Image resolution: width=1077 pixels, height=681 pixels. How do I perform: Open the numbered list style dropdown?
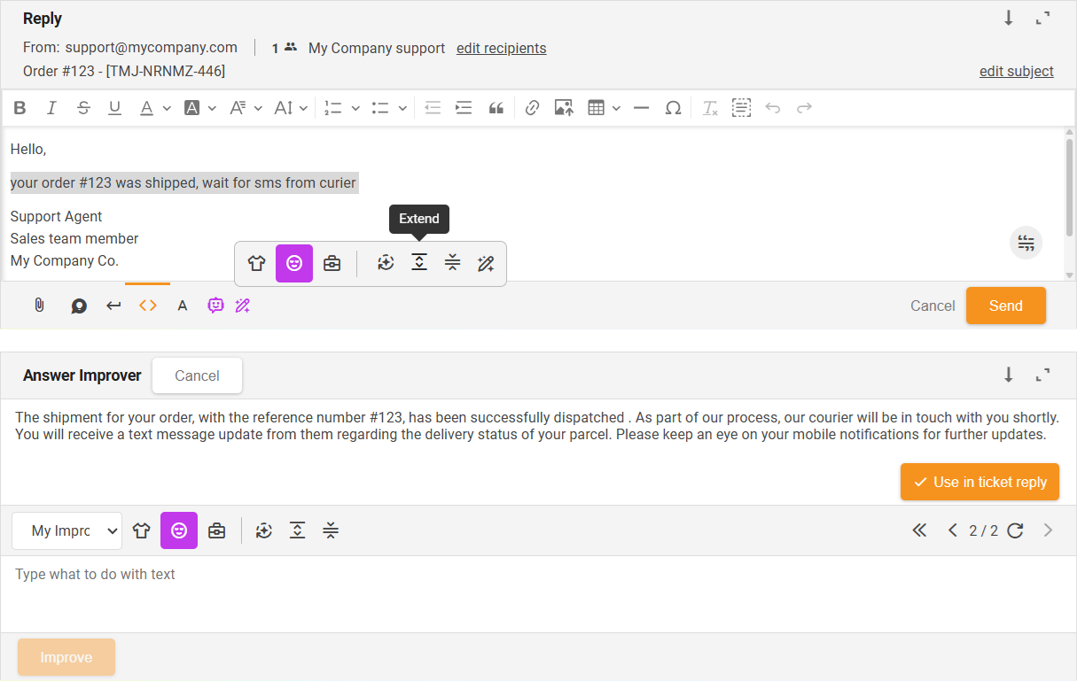(355, 107)
